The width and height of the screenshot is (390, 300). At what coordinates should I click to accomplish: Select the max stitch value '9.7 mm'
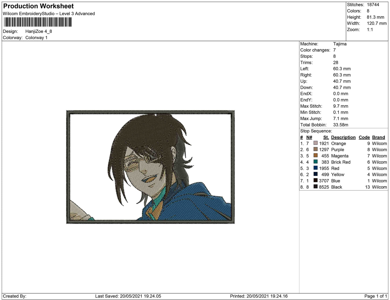pyautogui.click(x=341, y=106)
